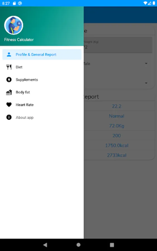Screen dimensions: 157x251
Task: Tap the person icon beside Profile & General Report
Action: pos(9,54)
